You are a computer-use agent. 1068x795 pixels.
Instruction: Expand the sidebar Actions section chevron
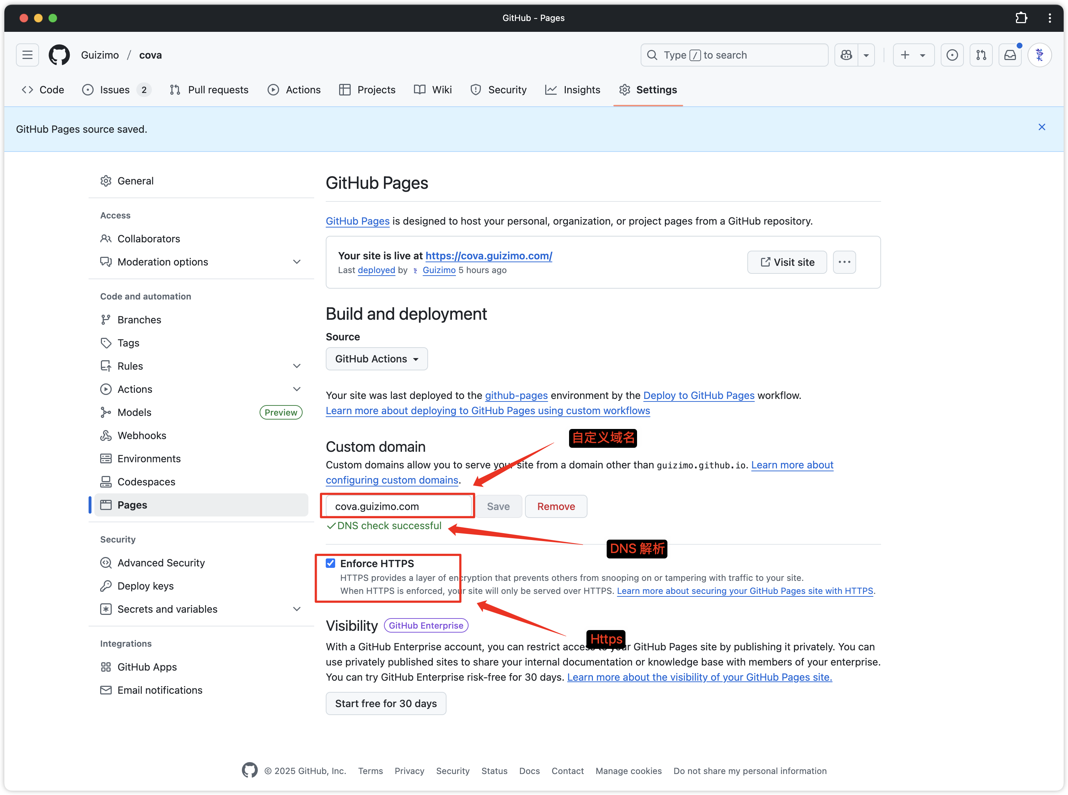point(297,389)
